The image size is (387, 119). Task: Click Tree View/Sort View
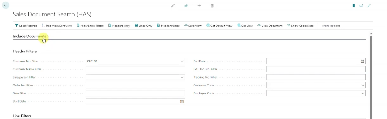pos(57,26)
